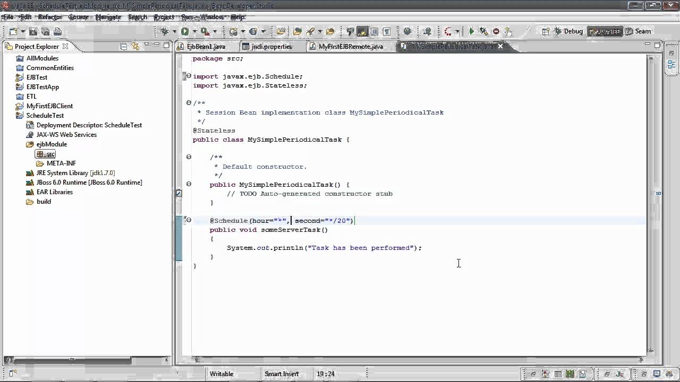The width and height of the screenshot is (680, 382).
Task: Click the New file wizard icon
Action: (x=12, y=31)
